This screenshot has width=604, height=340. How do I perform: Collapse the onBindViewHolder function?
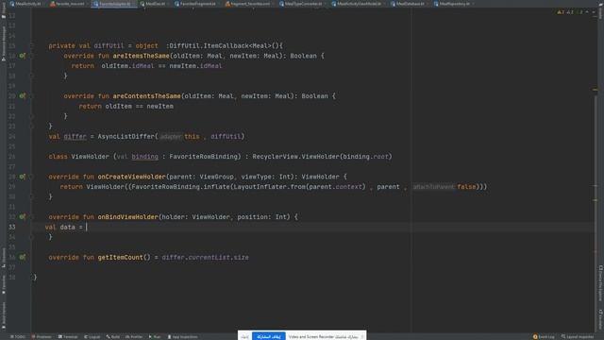click(x=32, y=217)
